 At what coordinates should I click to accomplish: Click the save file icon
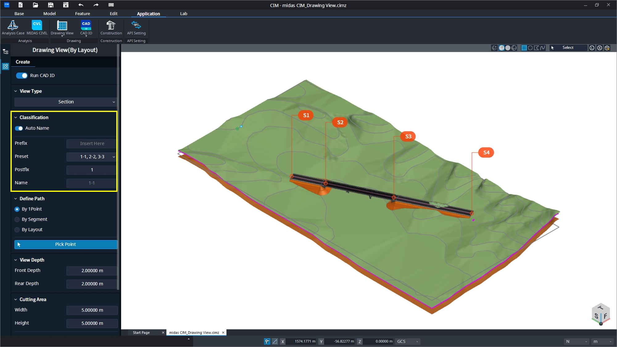coord(51,5)
